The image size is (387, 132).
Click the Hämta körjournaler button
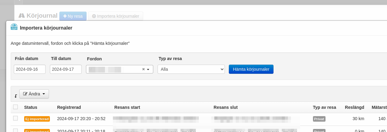251,69
